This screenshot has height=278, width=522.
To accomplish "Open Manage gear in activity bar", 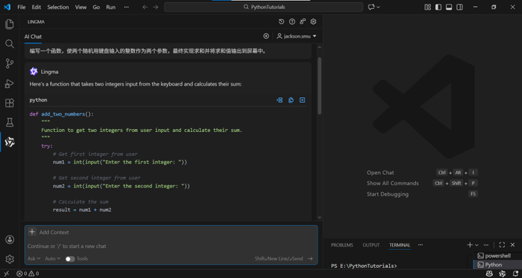I will pos(10,259).
